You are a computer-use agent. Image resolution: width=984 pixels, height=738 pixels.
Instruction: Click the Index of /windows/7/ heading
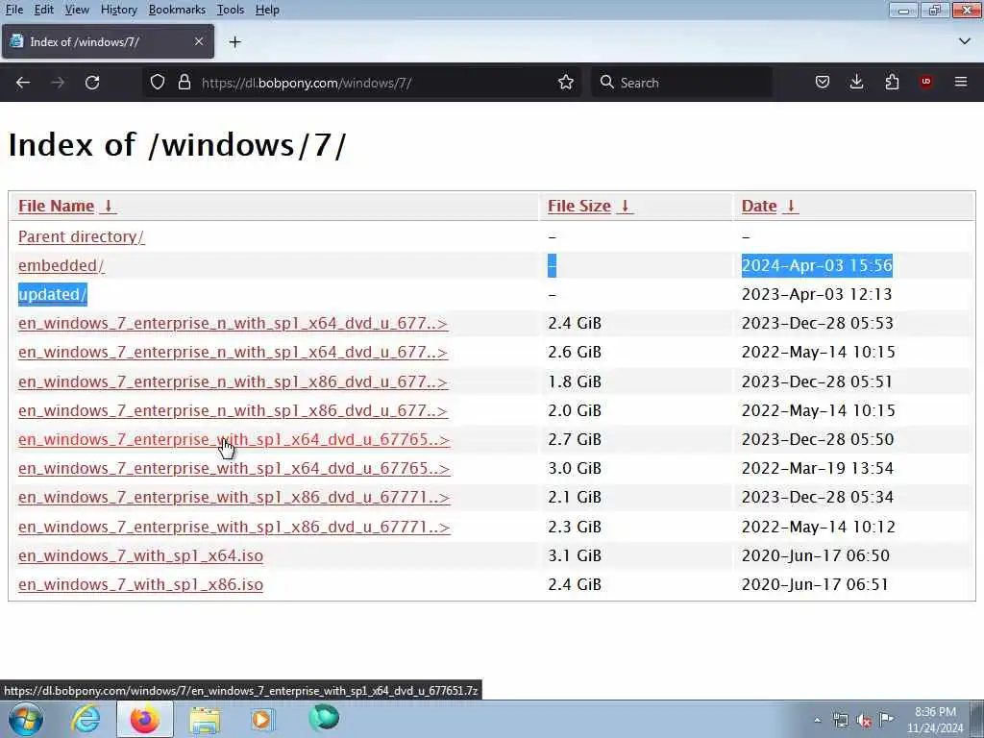tap(177, 145)
